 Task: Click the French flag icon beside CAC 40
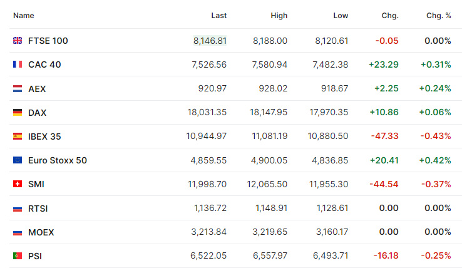(x=18, y=64)
